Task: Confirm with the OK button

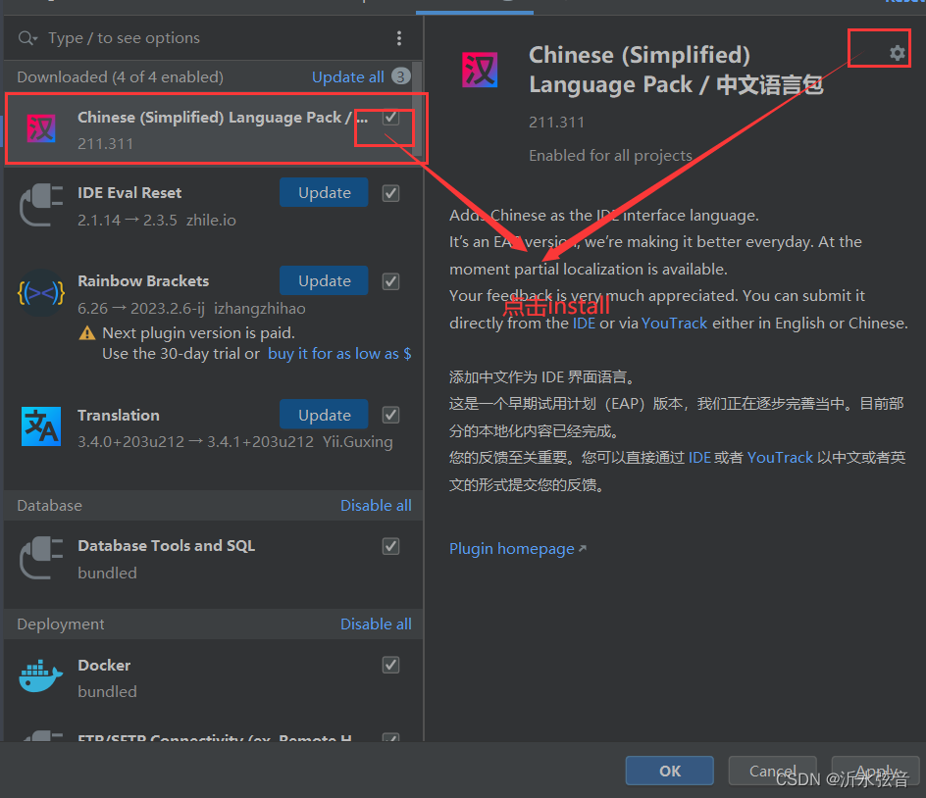Action: point(670,771)
